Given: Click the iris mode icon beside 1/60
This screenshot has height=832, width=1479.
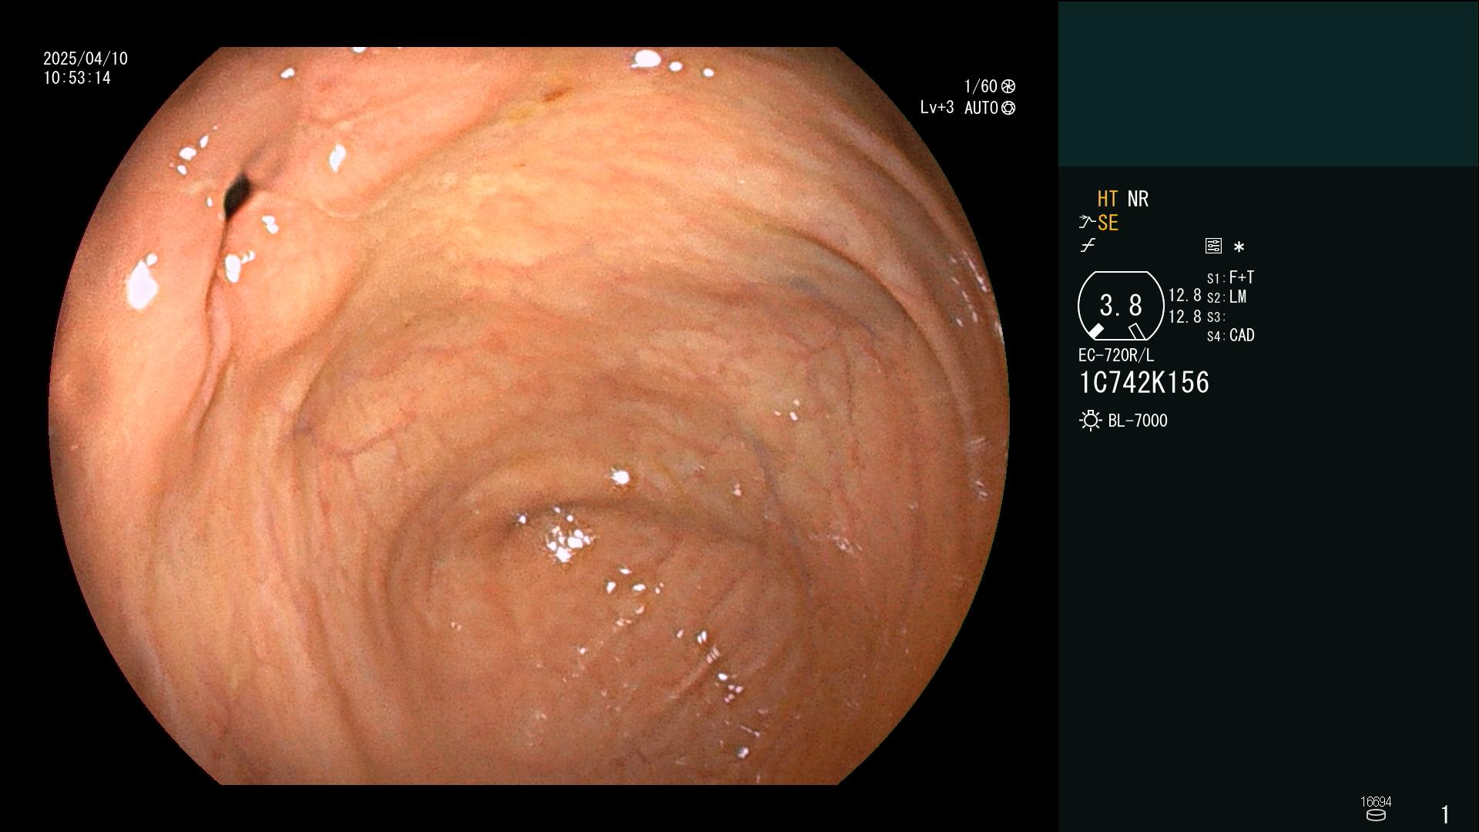Looking at the screenshot, I should click(1008, 86).
